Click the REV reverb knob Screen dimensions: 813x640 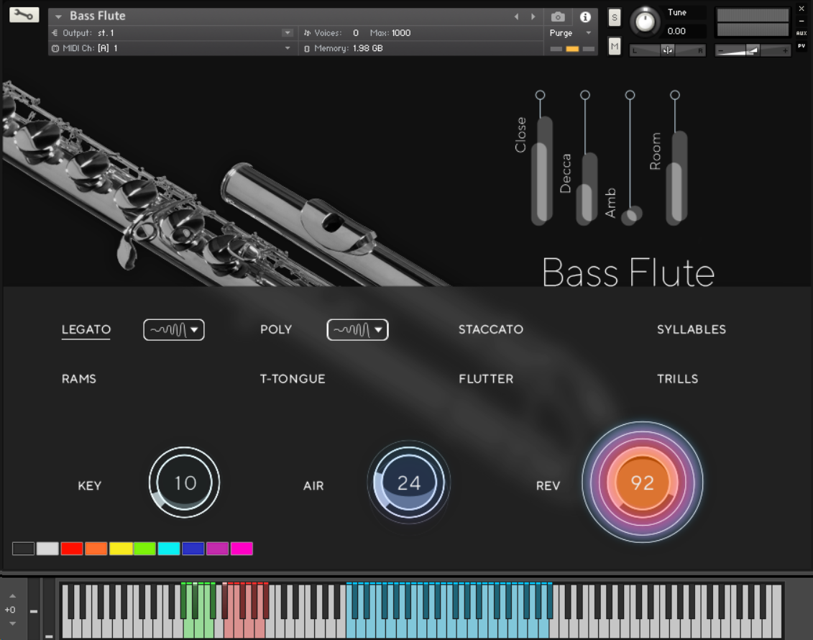pos(642,483)
